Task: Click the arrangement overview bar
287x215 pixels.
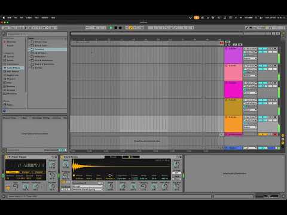Action: [157, 33]
